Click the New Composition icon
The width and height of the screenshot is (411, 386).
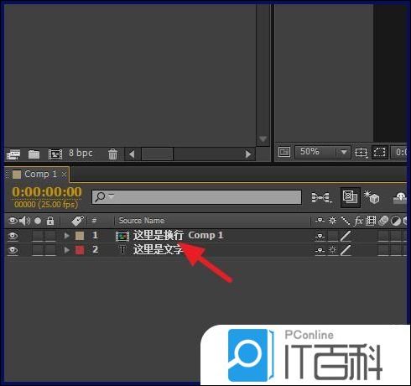click(x=55, y=154)
